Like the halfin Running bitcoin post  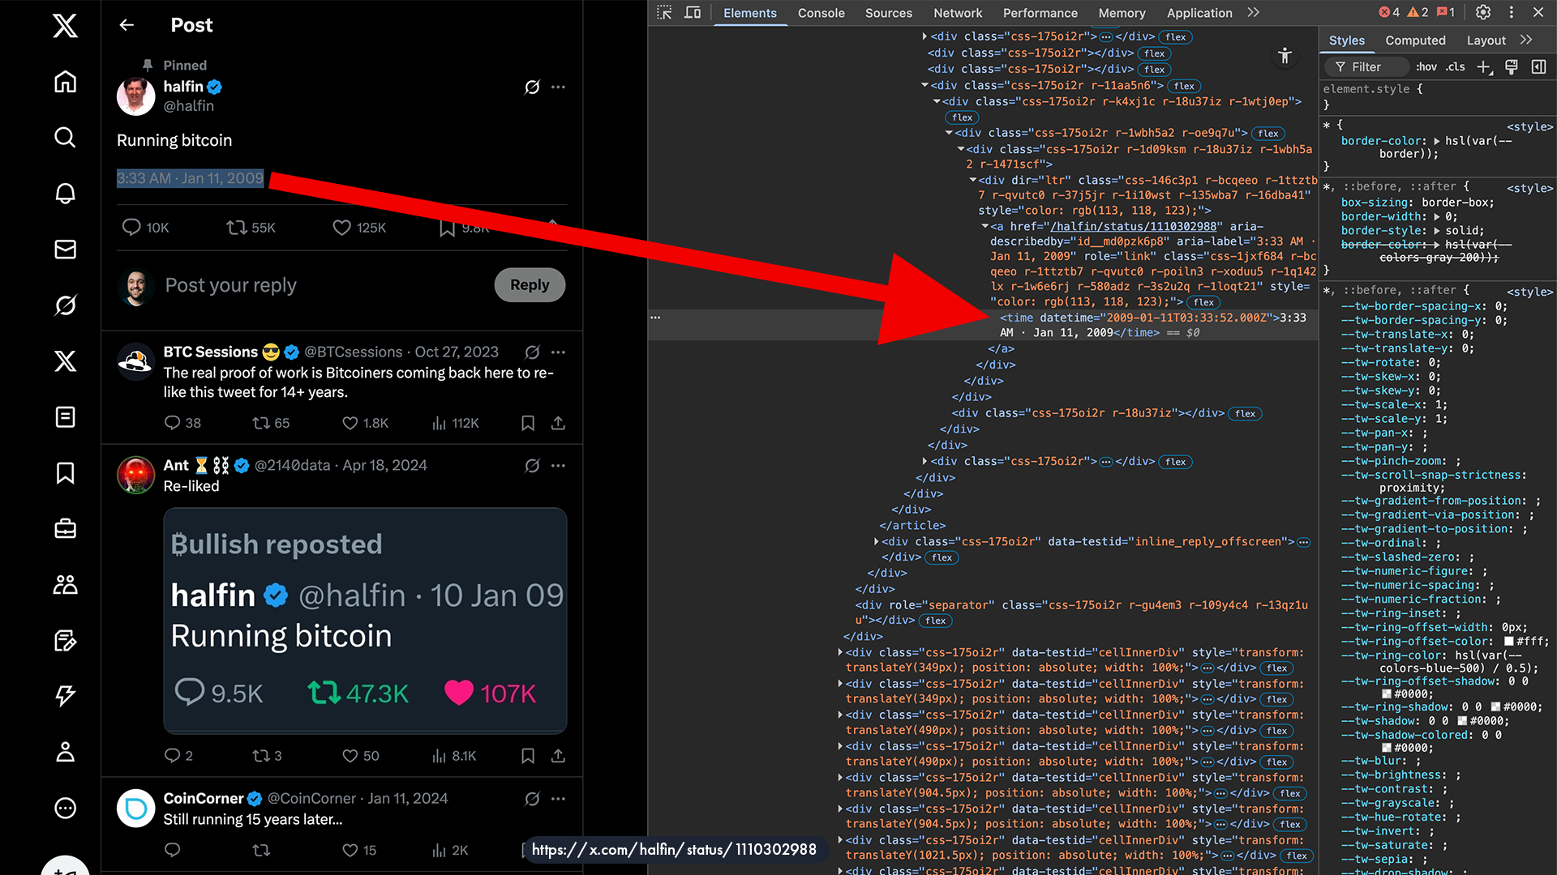(342, 228)
